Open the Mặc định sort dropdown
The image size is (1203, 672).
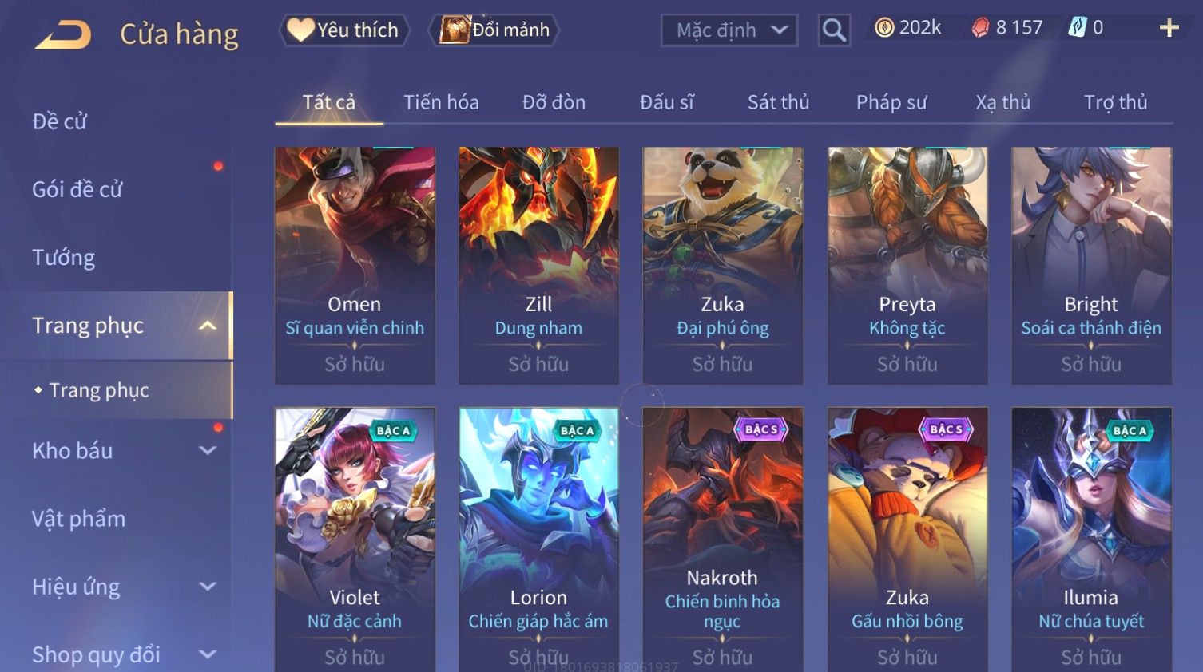pyautogui.click(x=729, y=30)
